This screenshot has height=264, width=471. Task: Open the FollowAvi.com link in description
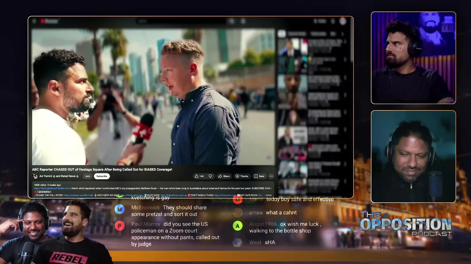(226, 195)
